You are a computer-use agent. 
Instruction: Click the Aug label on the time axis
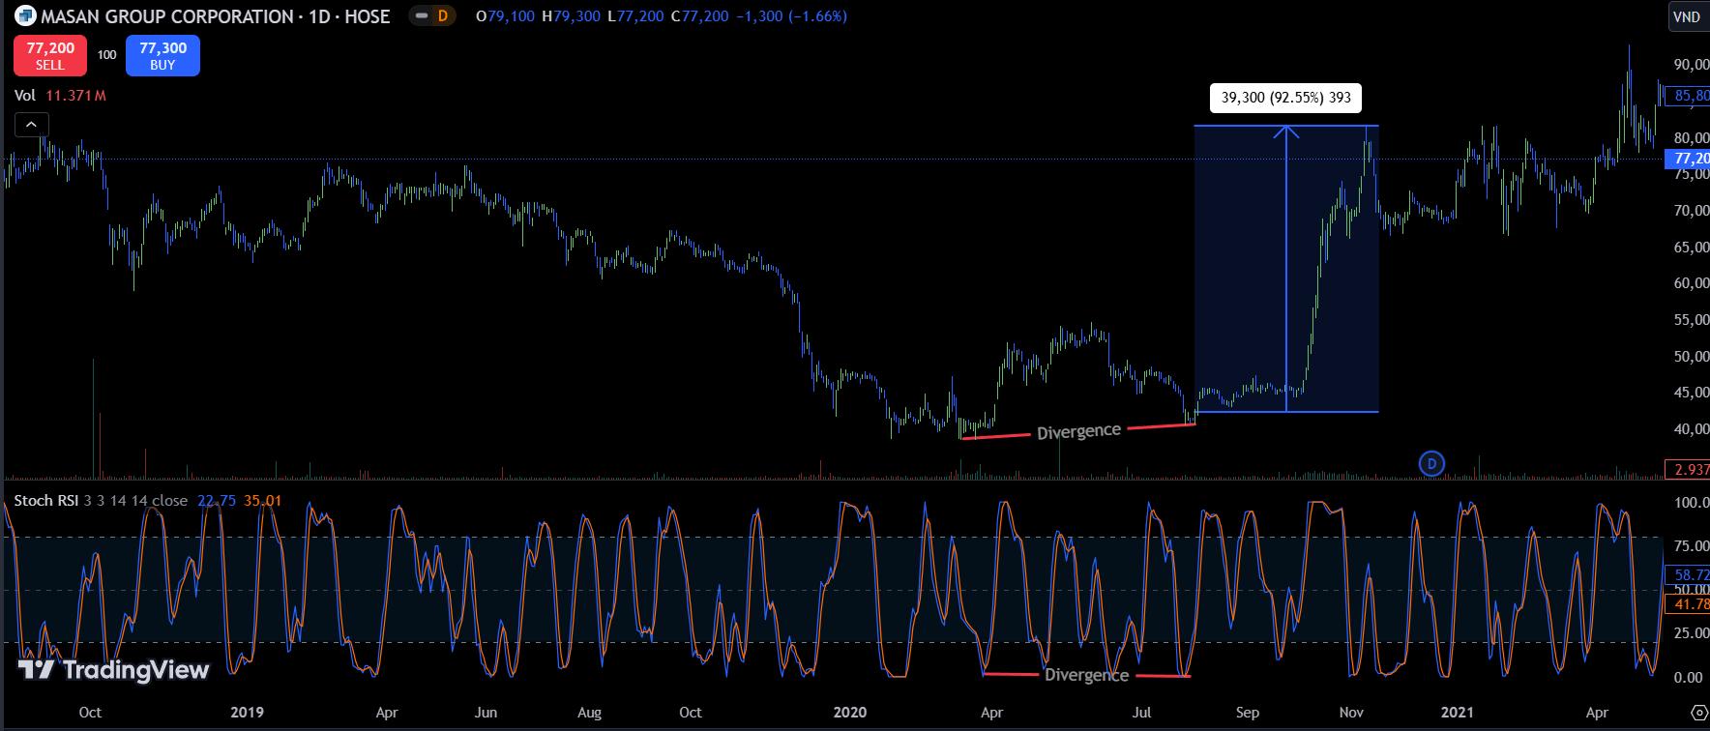589,713
